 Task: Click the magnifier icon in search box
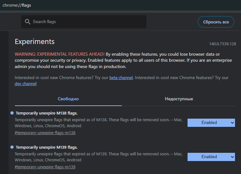point(28,22)
